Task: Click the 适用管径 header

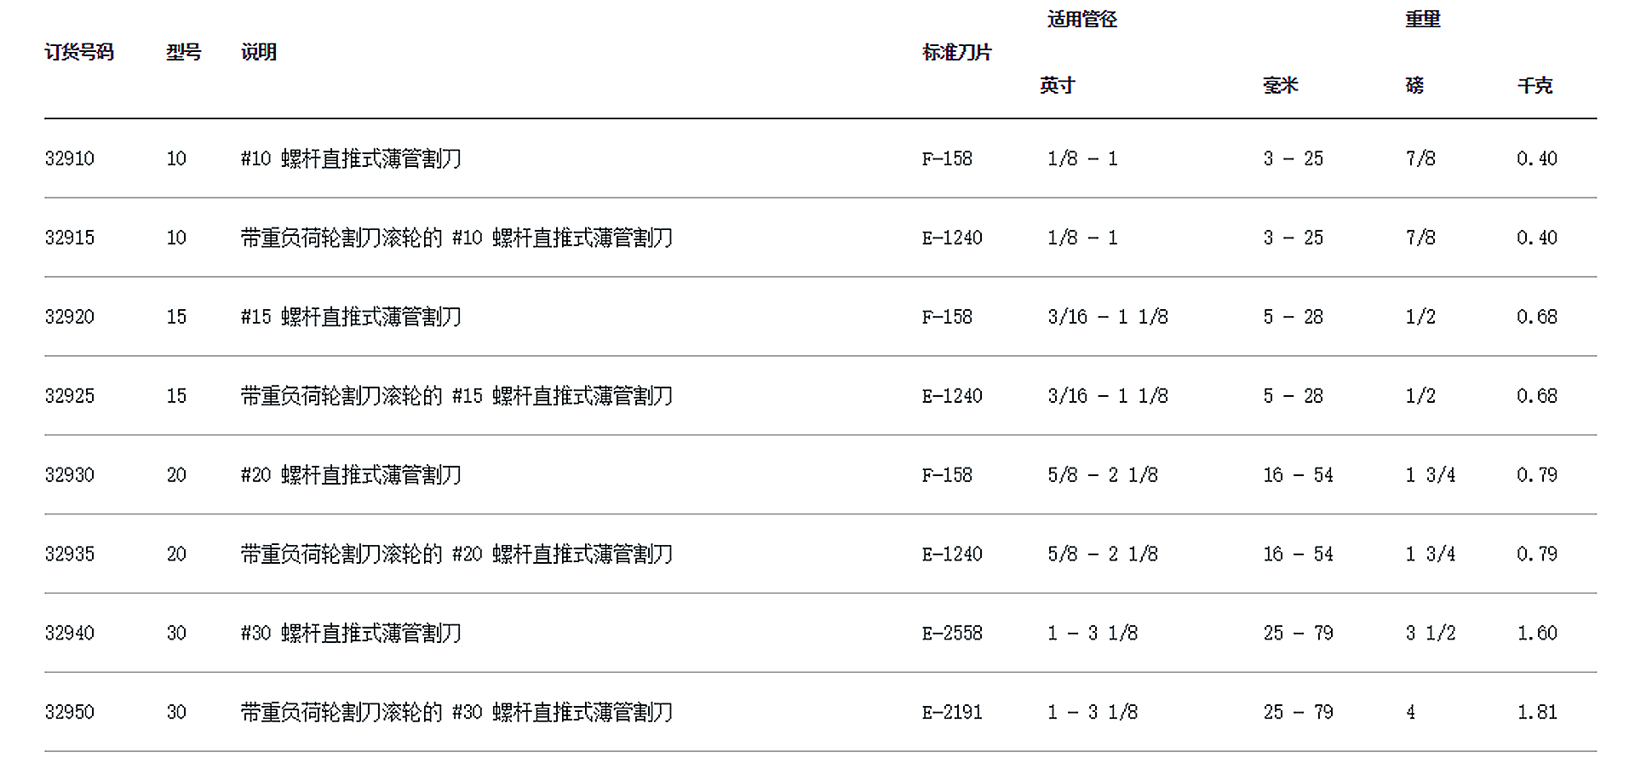Action: [x=1082, y=20]
